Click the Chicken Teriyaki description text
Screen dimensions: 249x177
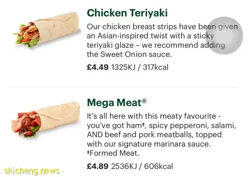(162, 40)
